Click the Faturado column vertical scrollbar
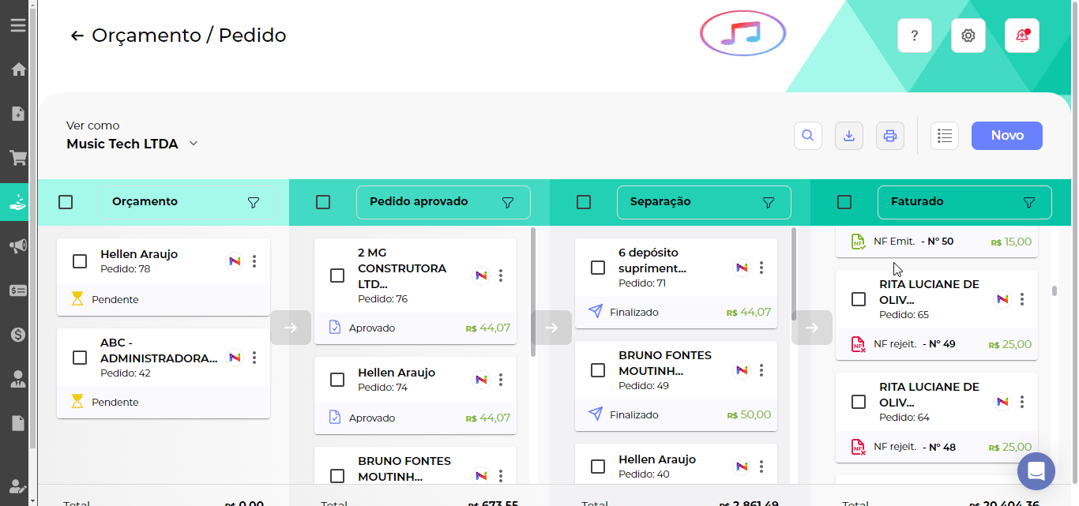Viewport: 1079px width, 506px height. pyautogui.click(x=1054, y=290)
